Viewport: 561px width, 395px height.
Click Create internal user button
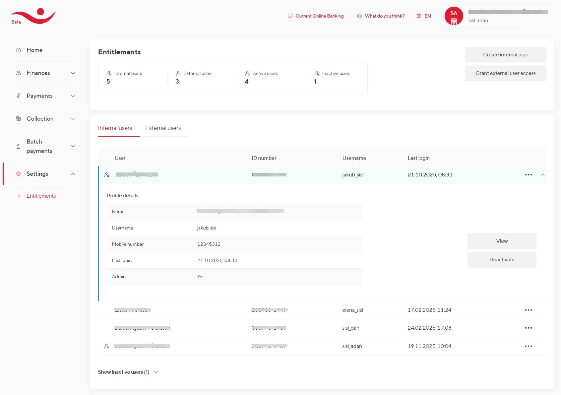505,55
